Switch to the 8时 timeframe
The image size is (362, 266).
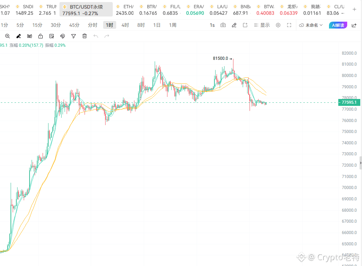pos(141,25)
